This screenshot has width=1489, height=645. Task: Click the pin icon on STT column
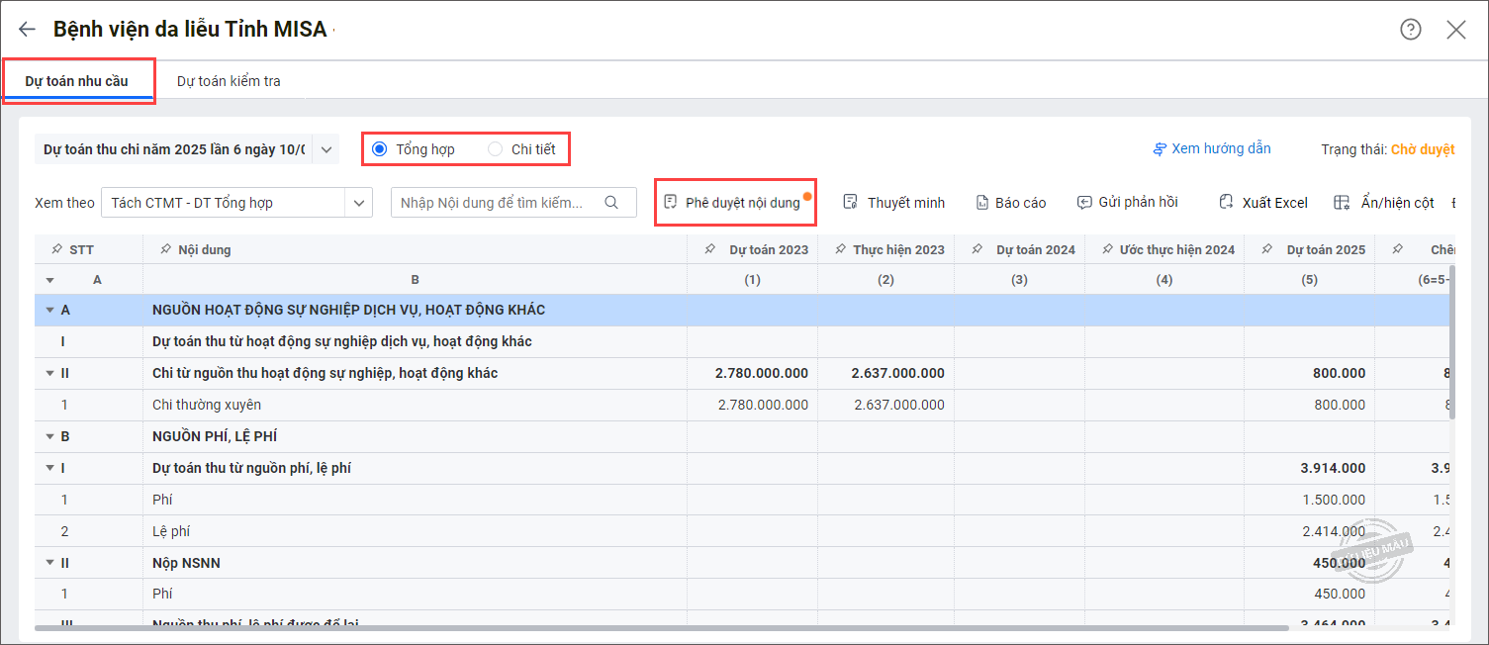tap(56, 250)
